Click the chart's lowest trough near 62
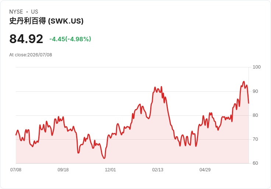271x189 pixels. 104,158
